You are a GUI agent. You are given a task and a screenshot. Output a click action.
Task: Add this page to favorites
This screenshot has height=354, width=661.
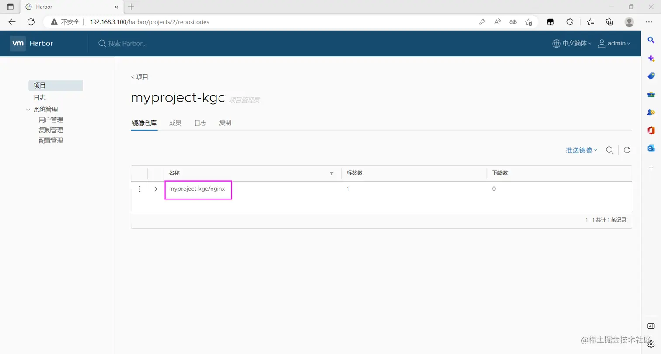(x=529, y=22)
